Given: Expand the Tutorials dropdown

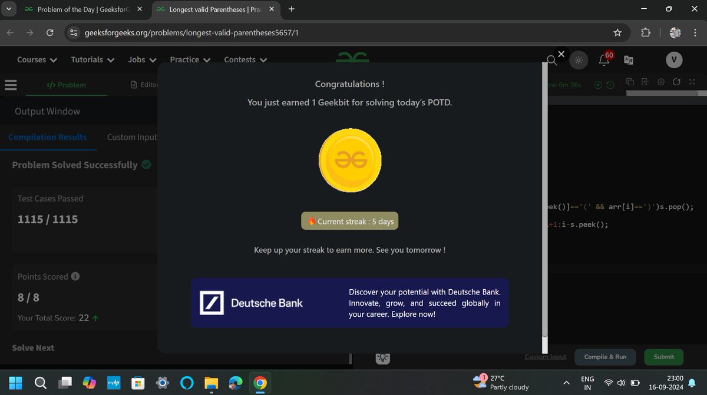Looking at the screenshot, I should [x=92, y=59].
